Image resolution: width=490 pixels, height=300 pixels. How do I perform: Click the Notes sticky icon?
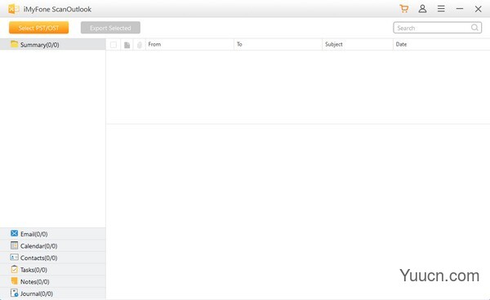[x=14, y=280]
